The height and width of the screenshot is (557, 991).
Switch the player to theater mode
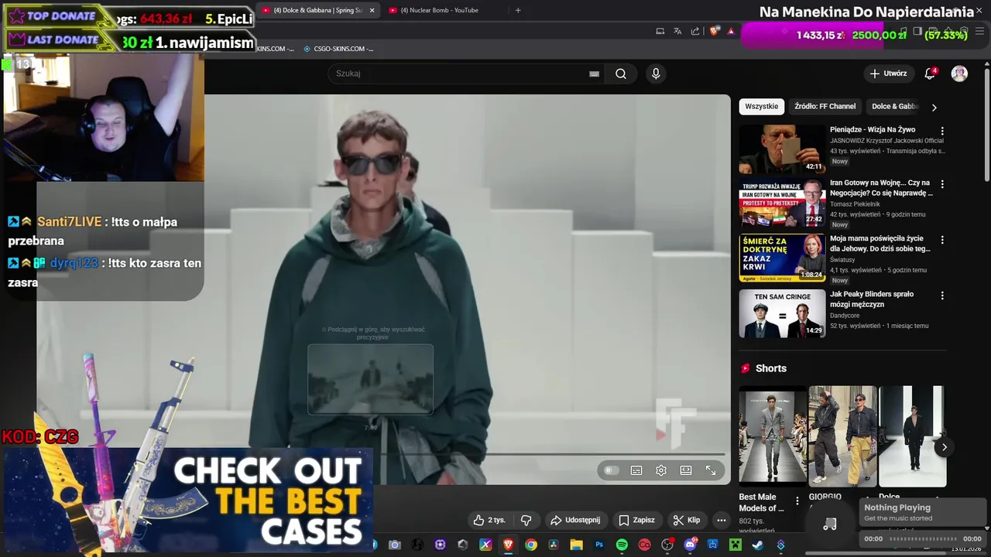tap(686, 470)
